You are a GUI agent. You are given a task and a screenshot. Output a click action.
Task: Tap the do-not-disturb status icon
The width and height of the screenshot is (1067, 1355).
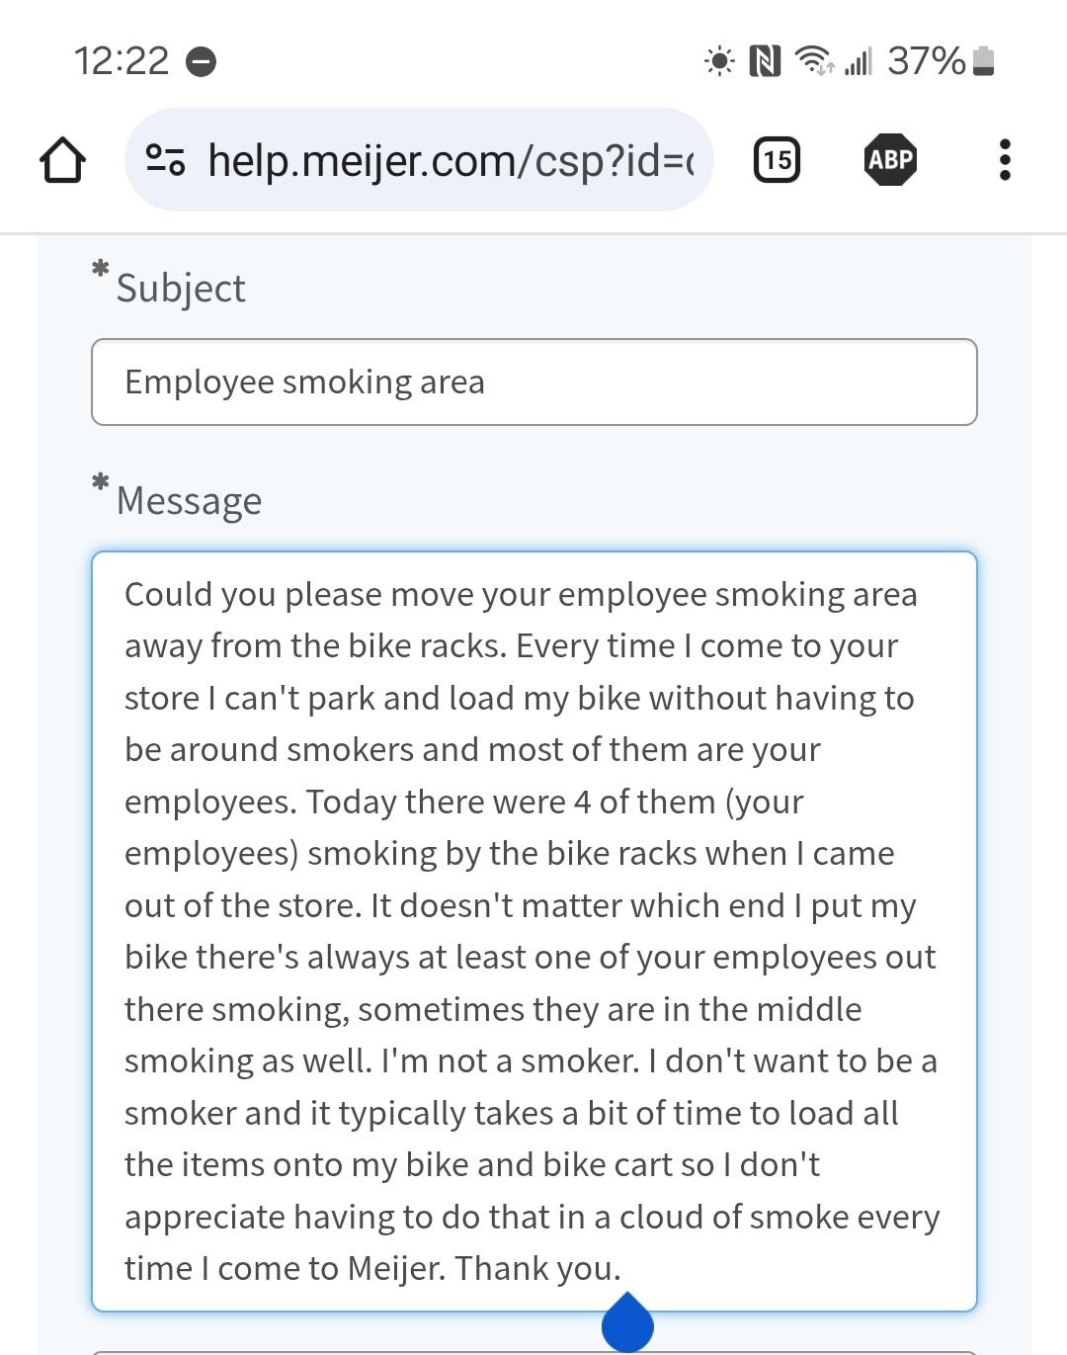pyautogui.click(x=202, y=62)
